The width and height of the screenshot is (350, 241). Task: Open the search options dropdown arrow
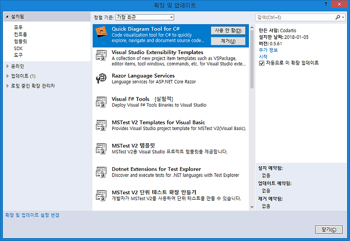pos(343,17)
